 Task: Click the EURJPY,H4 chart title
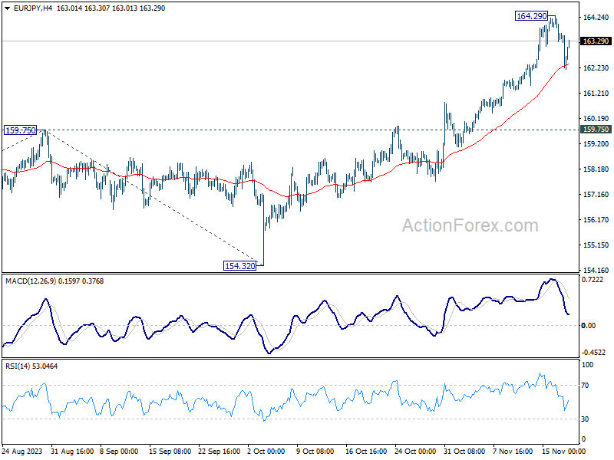pyautogui.click(x=33, y=8)
